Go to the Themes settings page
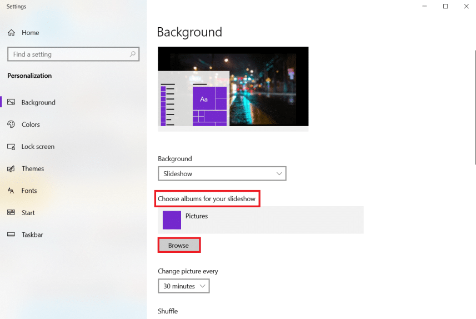 (x=33, y=168)
